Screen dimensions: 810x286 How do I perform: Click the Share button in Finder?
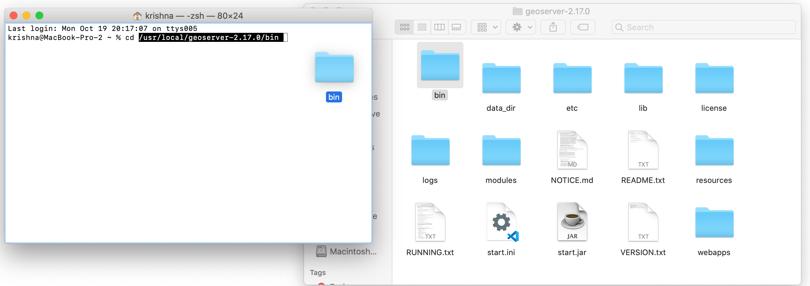point(553,27)
